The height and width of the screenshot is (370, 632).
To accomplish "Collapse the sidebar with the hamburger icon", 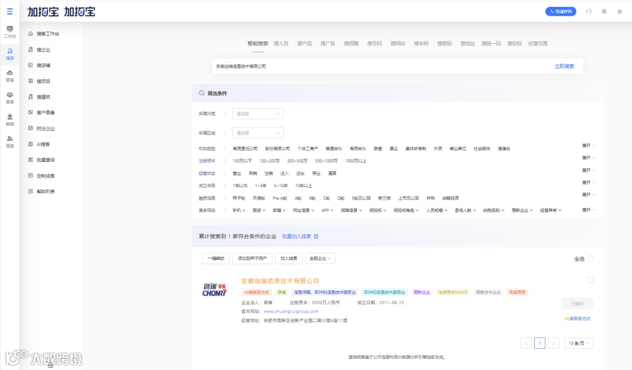I will pyautogui.click(x=10, y=12).
